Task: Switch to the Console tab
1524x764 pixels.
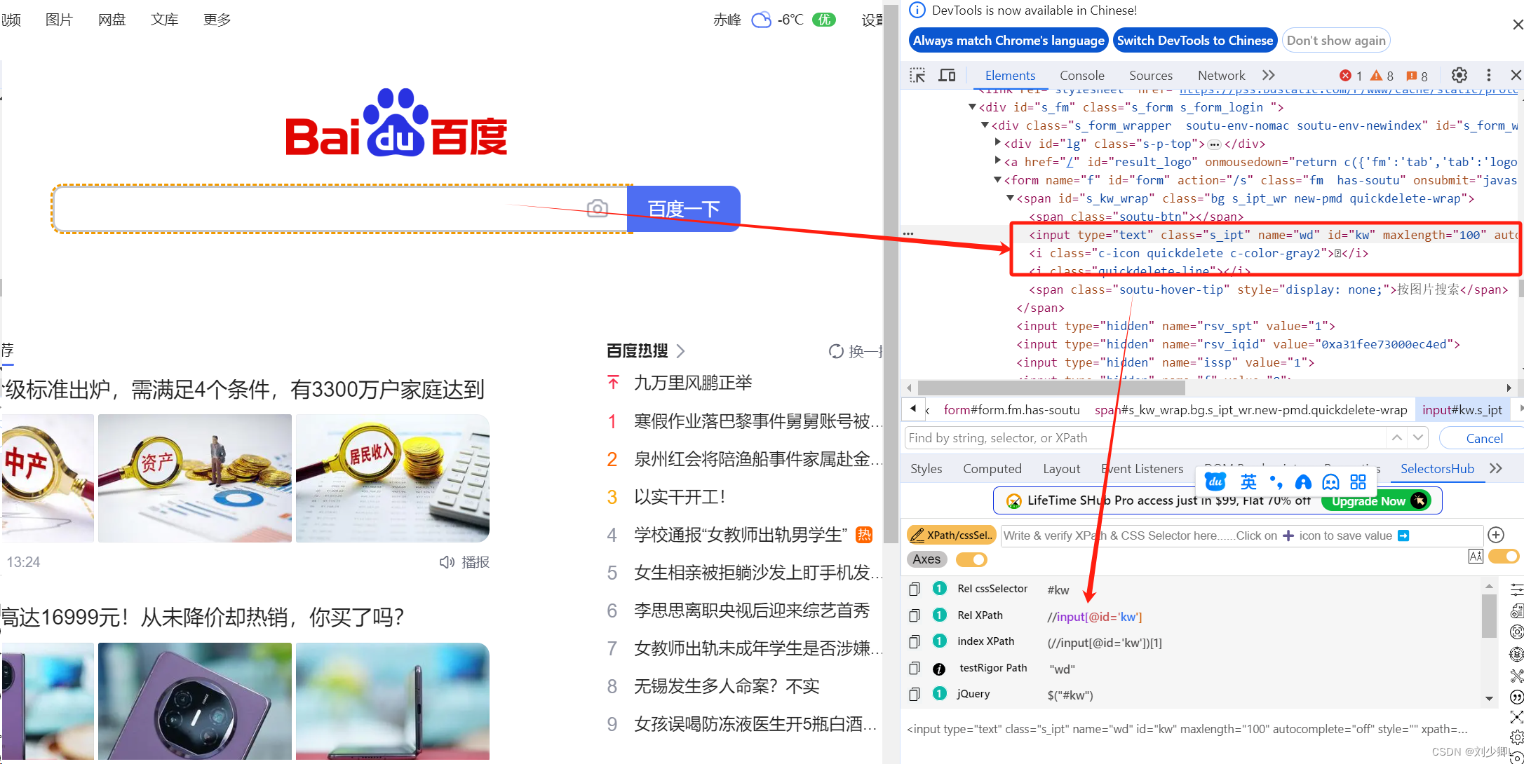Action: [1081, 76]
